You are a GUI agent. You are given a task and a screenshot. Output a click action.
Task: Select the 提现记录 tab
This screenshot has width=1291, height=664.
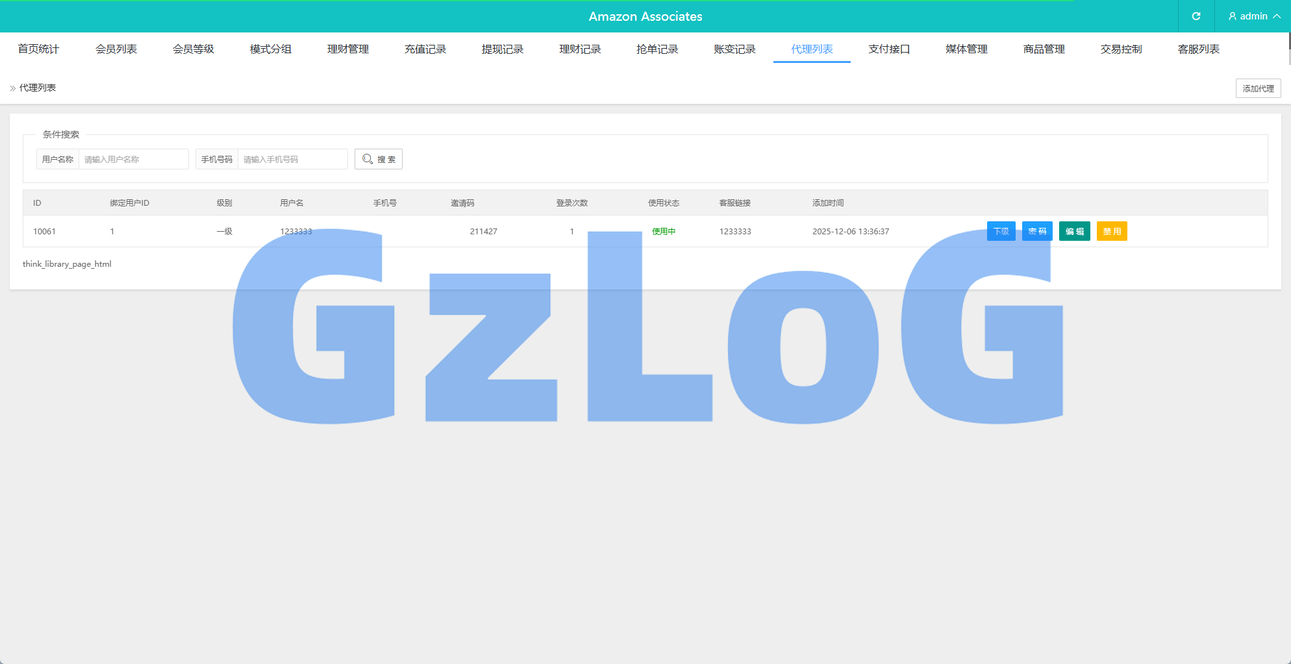[x=502, y=49]
